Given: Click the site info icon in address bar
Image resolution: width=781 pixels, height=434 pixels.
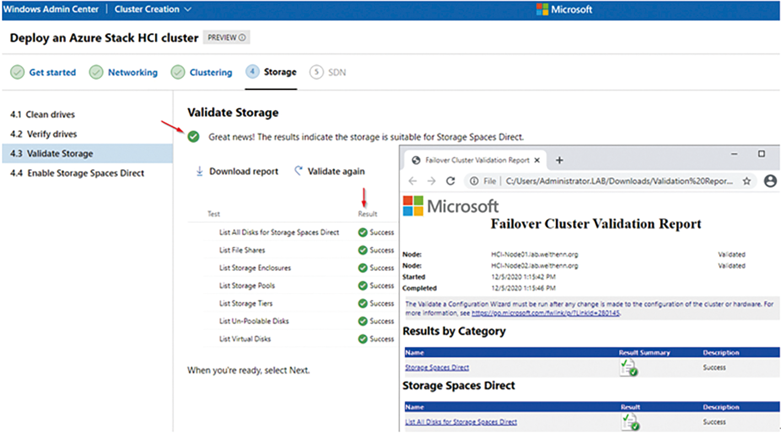Looking at the screenshot, I should 473,181.
